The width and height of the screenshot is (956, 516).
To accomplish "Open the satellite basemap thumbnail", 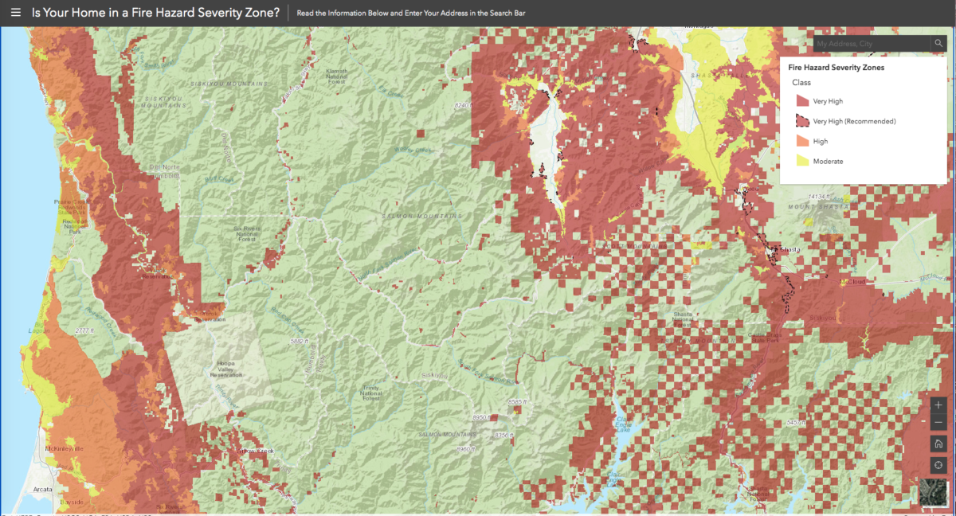I will coord(932,491).
